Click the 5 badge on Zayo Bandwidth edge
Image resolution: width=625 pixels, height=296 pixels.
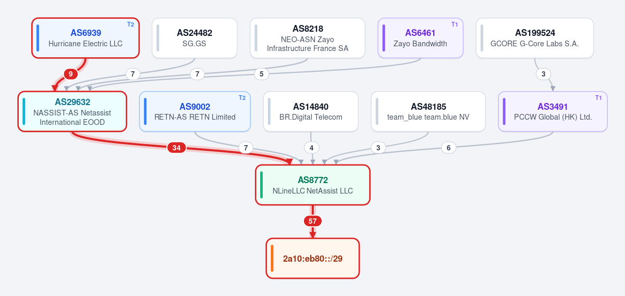point(262,73)
